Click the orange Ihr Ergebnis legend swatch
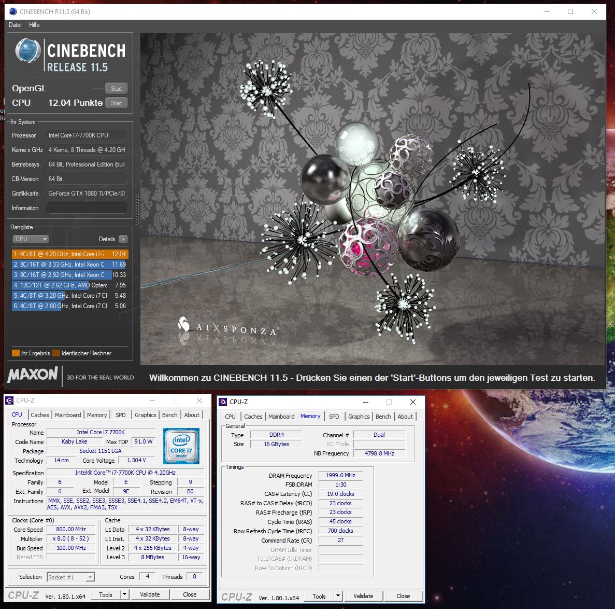The width and height of the screenshot is (615, 609). [16, 353]
